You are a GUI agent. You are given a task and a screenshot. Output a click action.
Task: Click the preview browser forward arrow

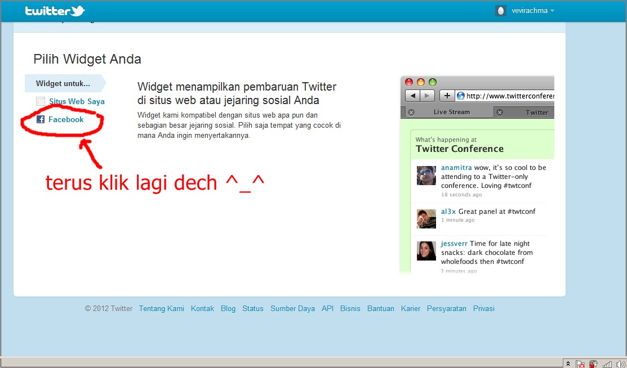[x=427, y=96]
